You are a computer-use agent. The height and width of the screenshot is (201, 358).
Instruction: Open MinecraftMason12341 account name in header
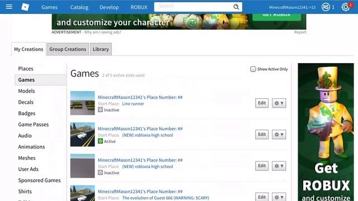tap(292, 7)
